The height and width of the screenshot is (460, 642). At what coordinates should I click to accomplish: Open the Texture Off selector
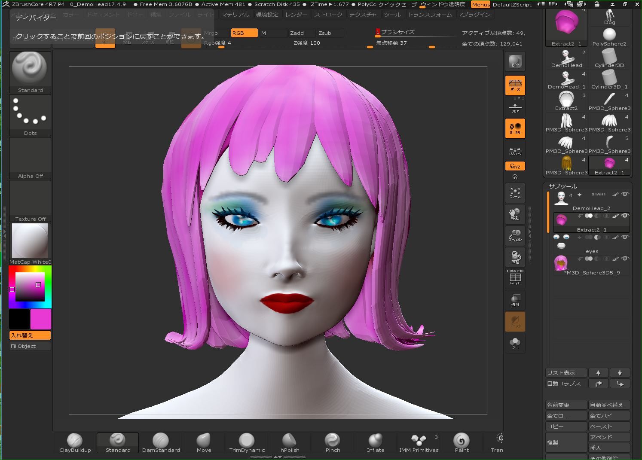point(30,201)
